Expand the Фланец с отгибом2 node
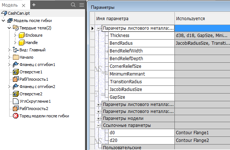 click(9, 87)
